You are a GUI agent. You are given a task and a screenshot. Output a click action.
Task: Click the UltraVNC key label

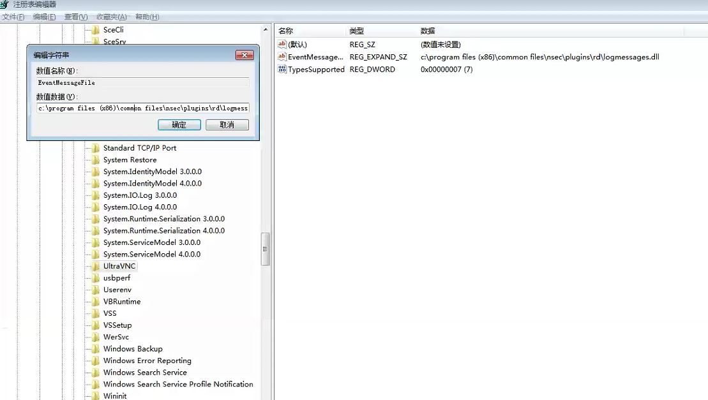point(119,266)
